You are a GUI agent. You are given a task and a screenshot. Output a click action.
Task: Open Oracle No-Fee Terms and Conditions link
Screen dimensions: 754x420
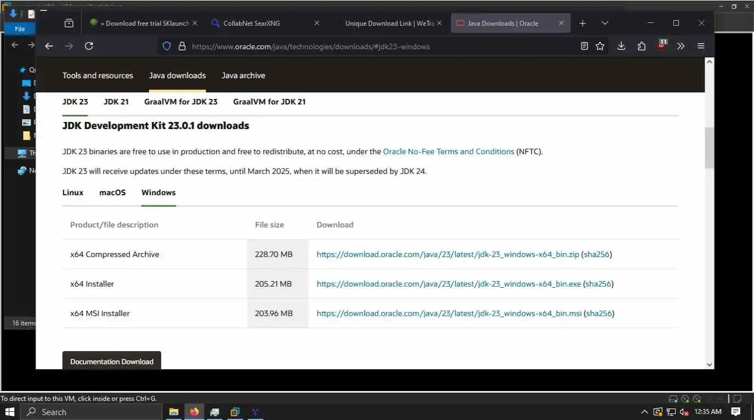(x=449, y=151)
